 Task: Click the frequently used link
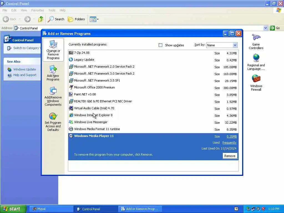click(229, 143)
